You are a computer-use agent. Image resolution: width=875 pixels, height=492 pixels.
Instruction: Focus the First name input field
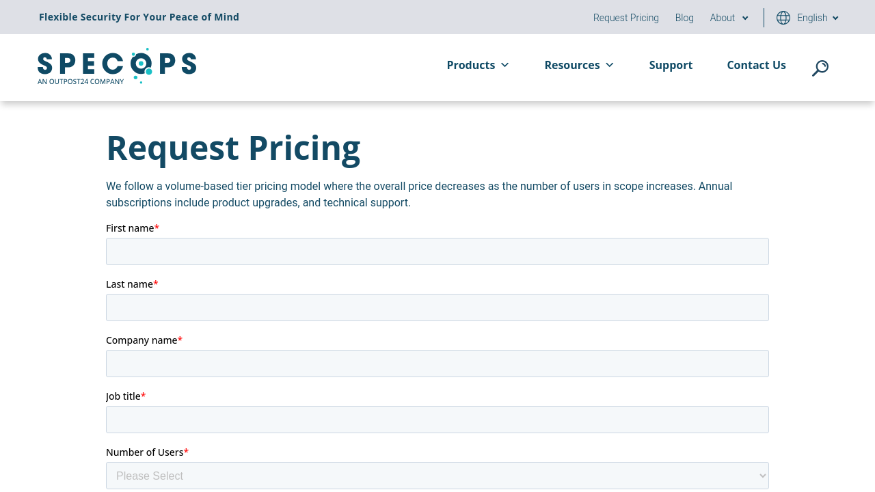(x=437, y=251)
